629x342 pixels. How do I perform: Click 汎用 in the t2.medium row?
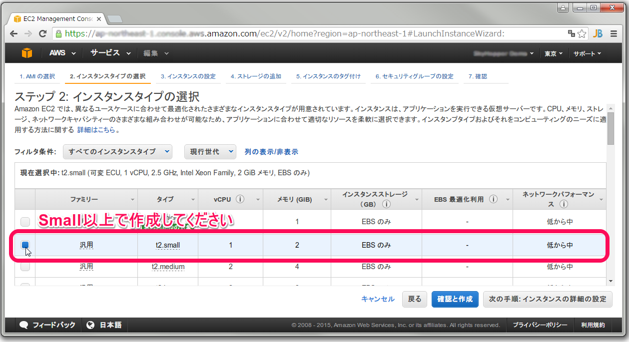click(x=86, y=267)
